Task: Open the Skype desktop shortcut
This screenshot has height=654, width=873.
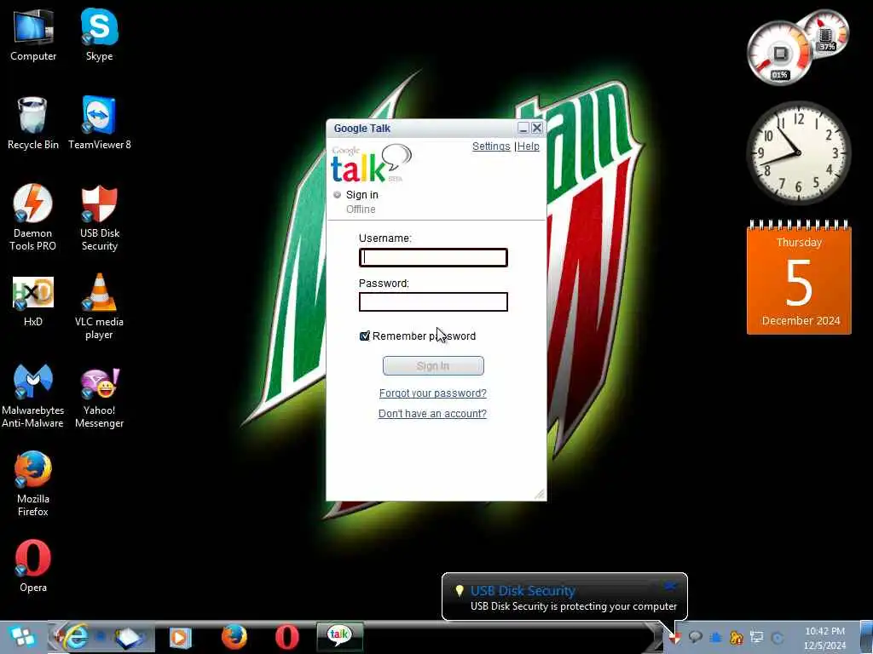Action: coord(99,34)
